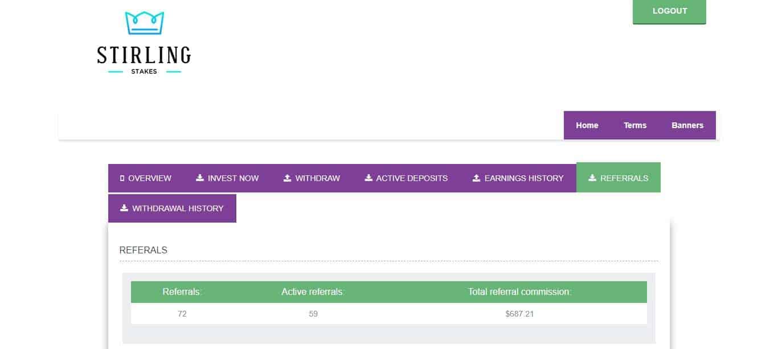
Task: Click the 'Total referral commission:' header
Action: [519, 291]
